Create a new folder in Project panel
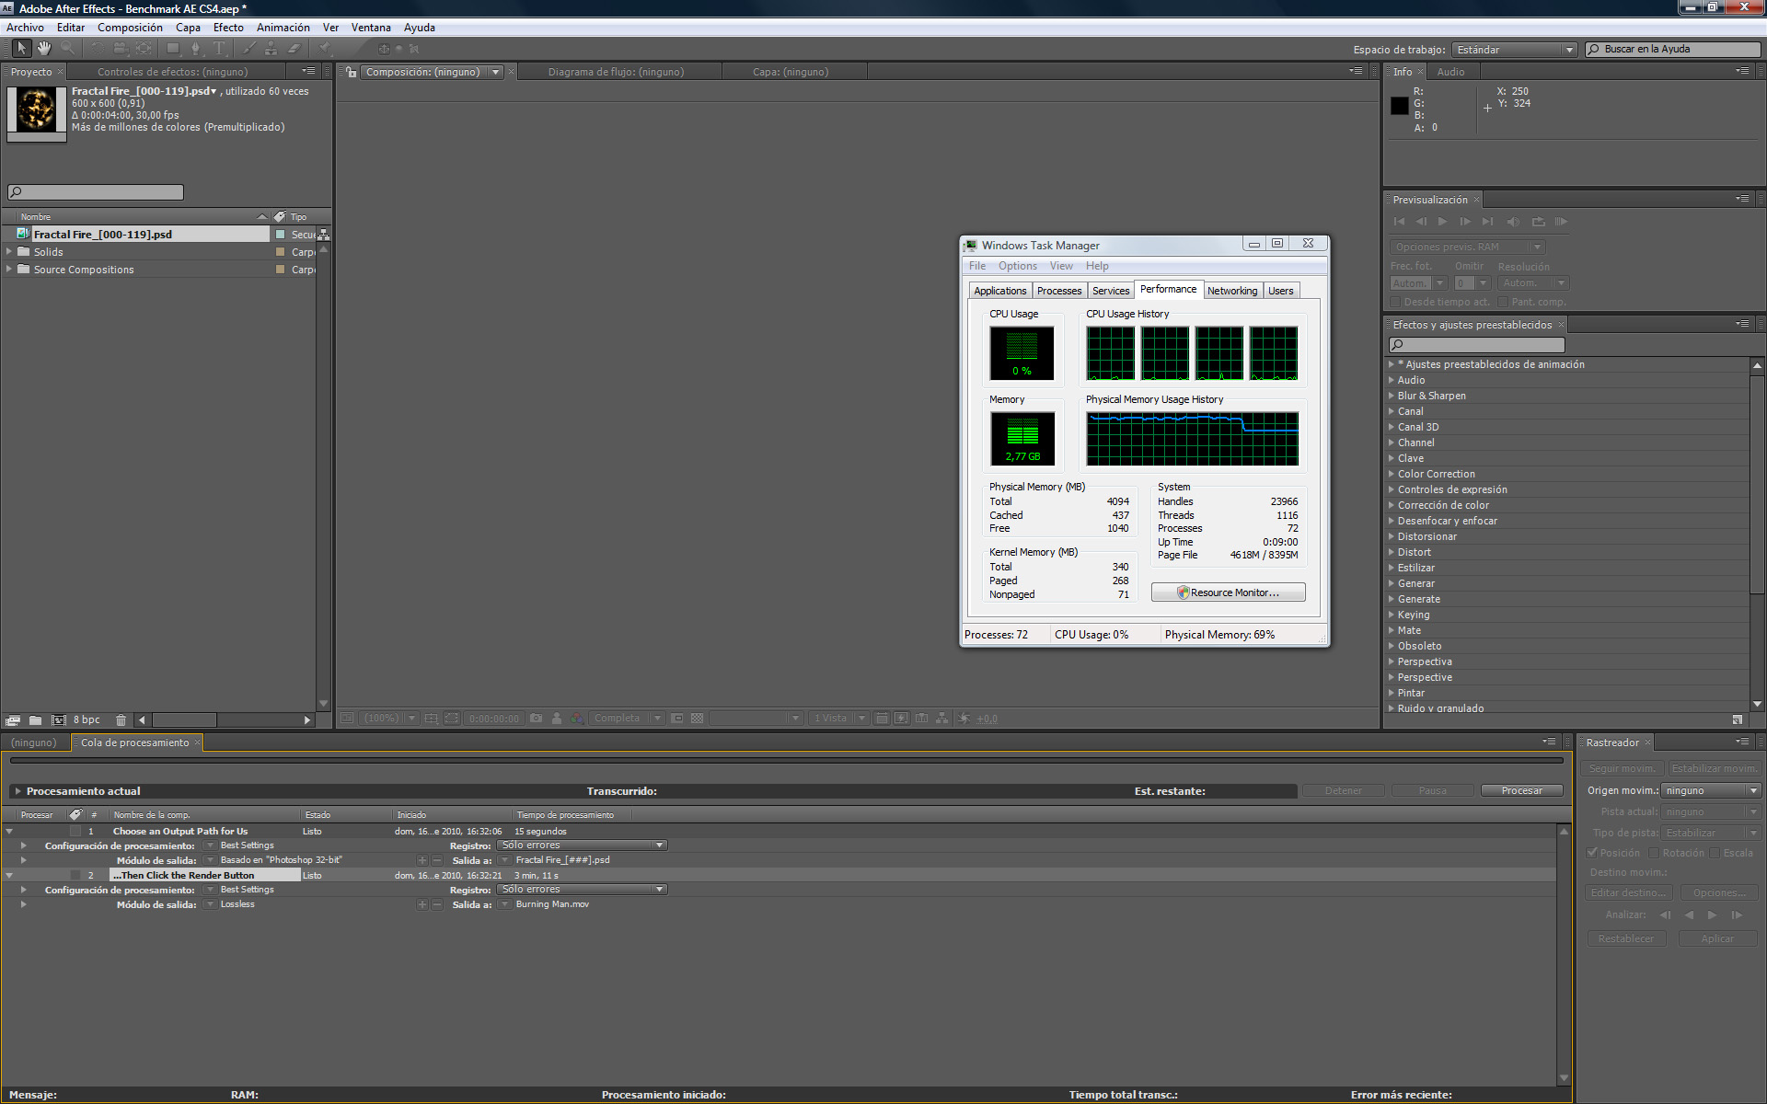The image size is (1767, 1104). (35, 720)
